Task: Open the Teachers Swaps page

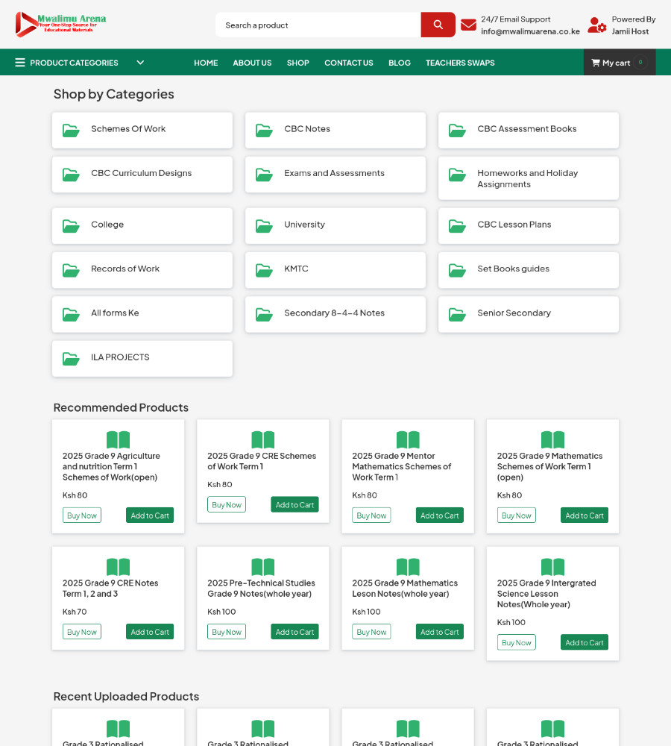Action: point(459,63)
